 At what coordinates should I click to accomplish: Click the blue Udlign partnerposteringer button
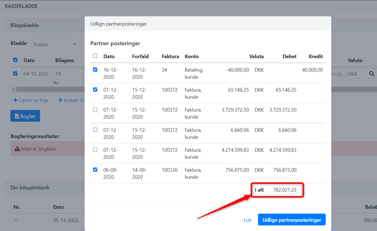point(292,220)
